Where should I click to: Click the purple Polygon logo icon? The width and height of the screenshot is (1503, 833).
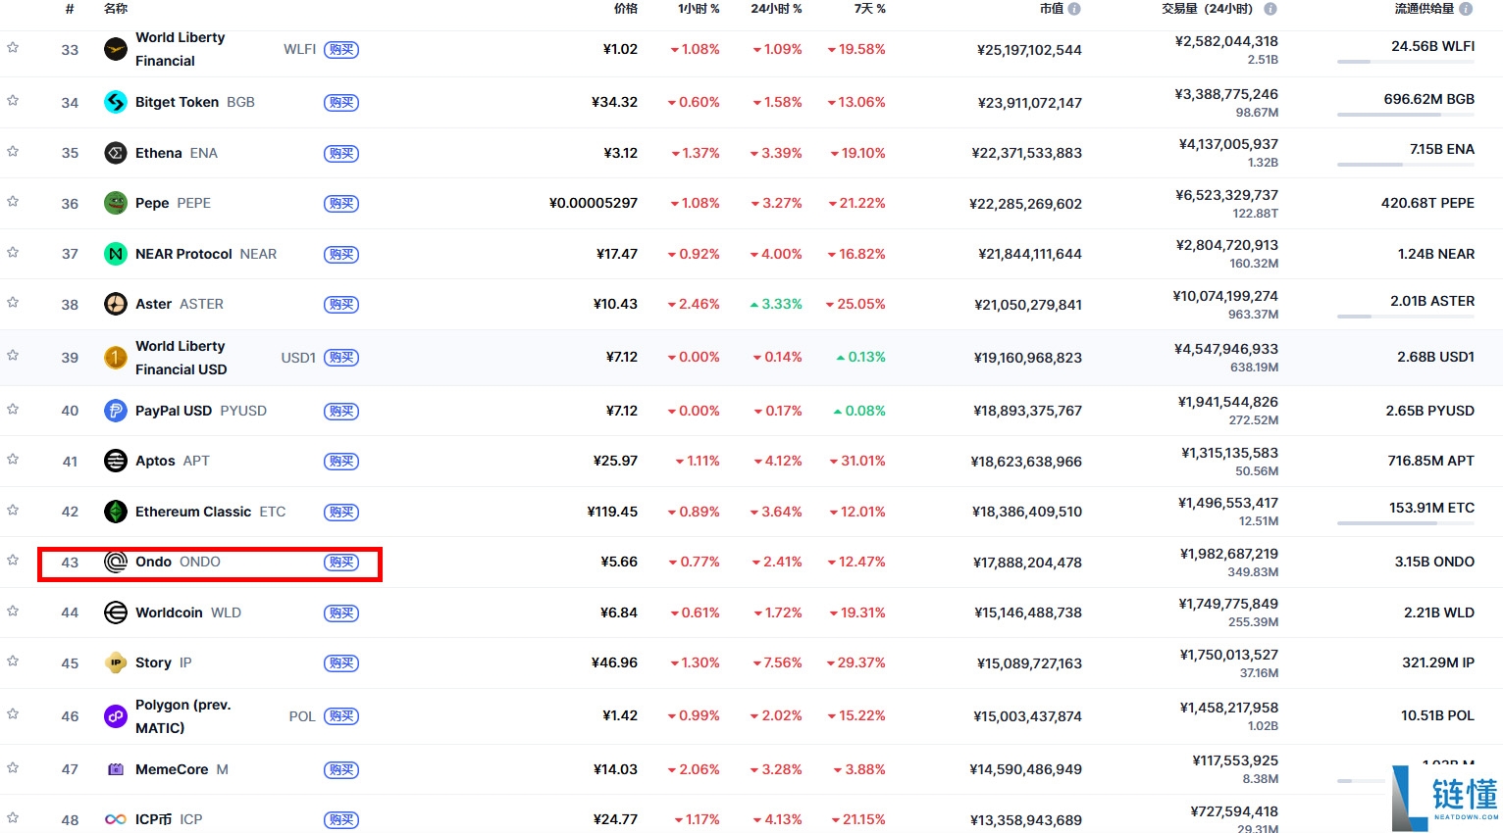click(x=116, y=716)
